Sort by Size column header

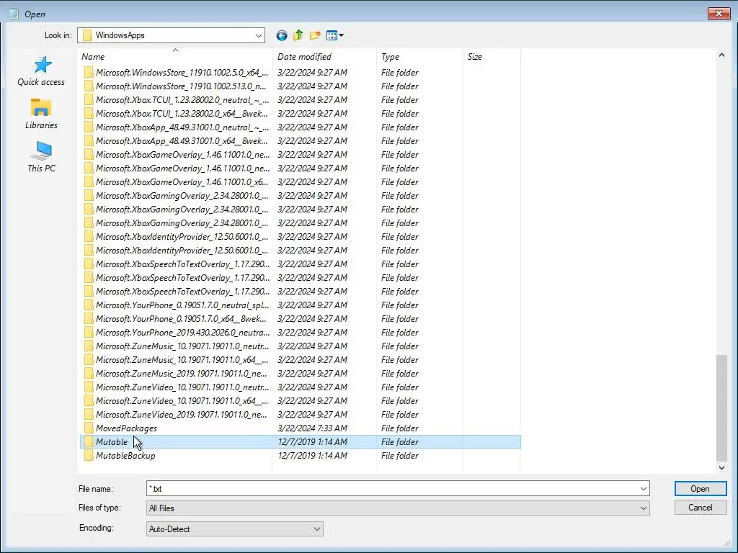pos(492,56)
